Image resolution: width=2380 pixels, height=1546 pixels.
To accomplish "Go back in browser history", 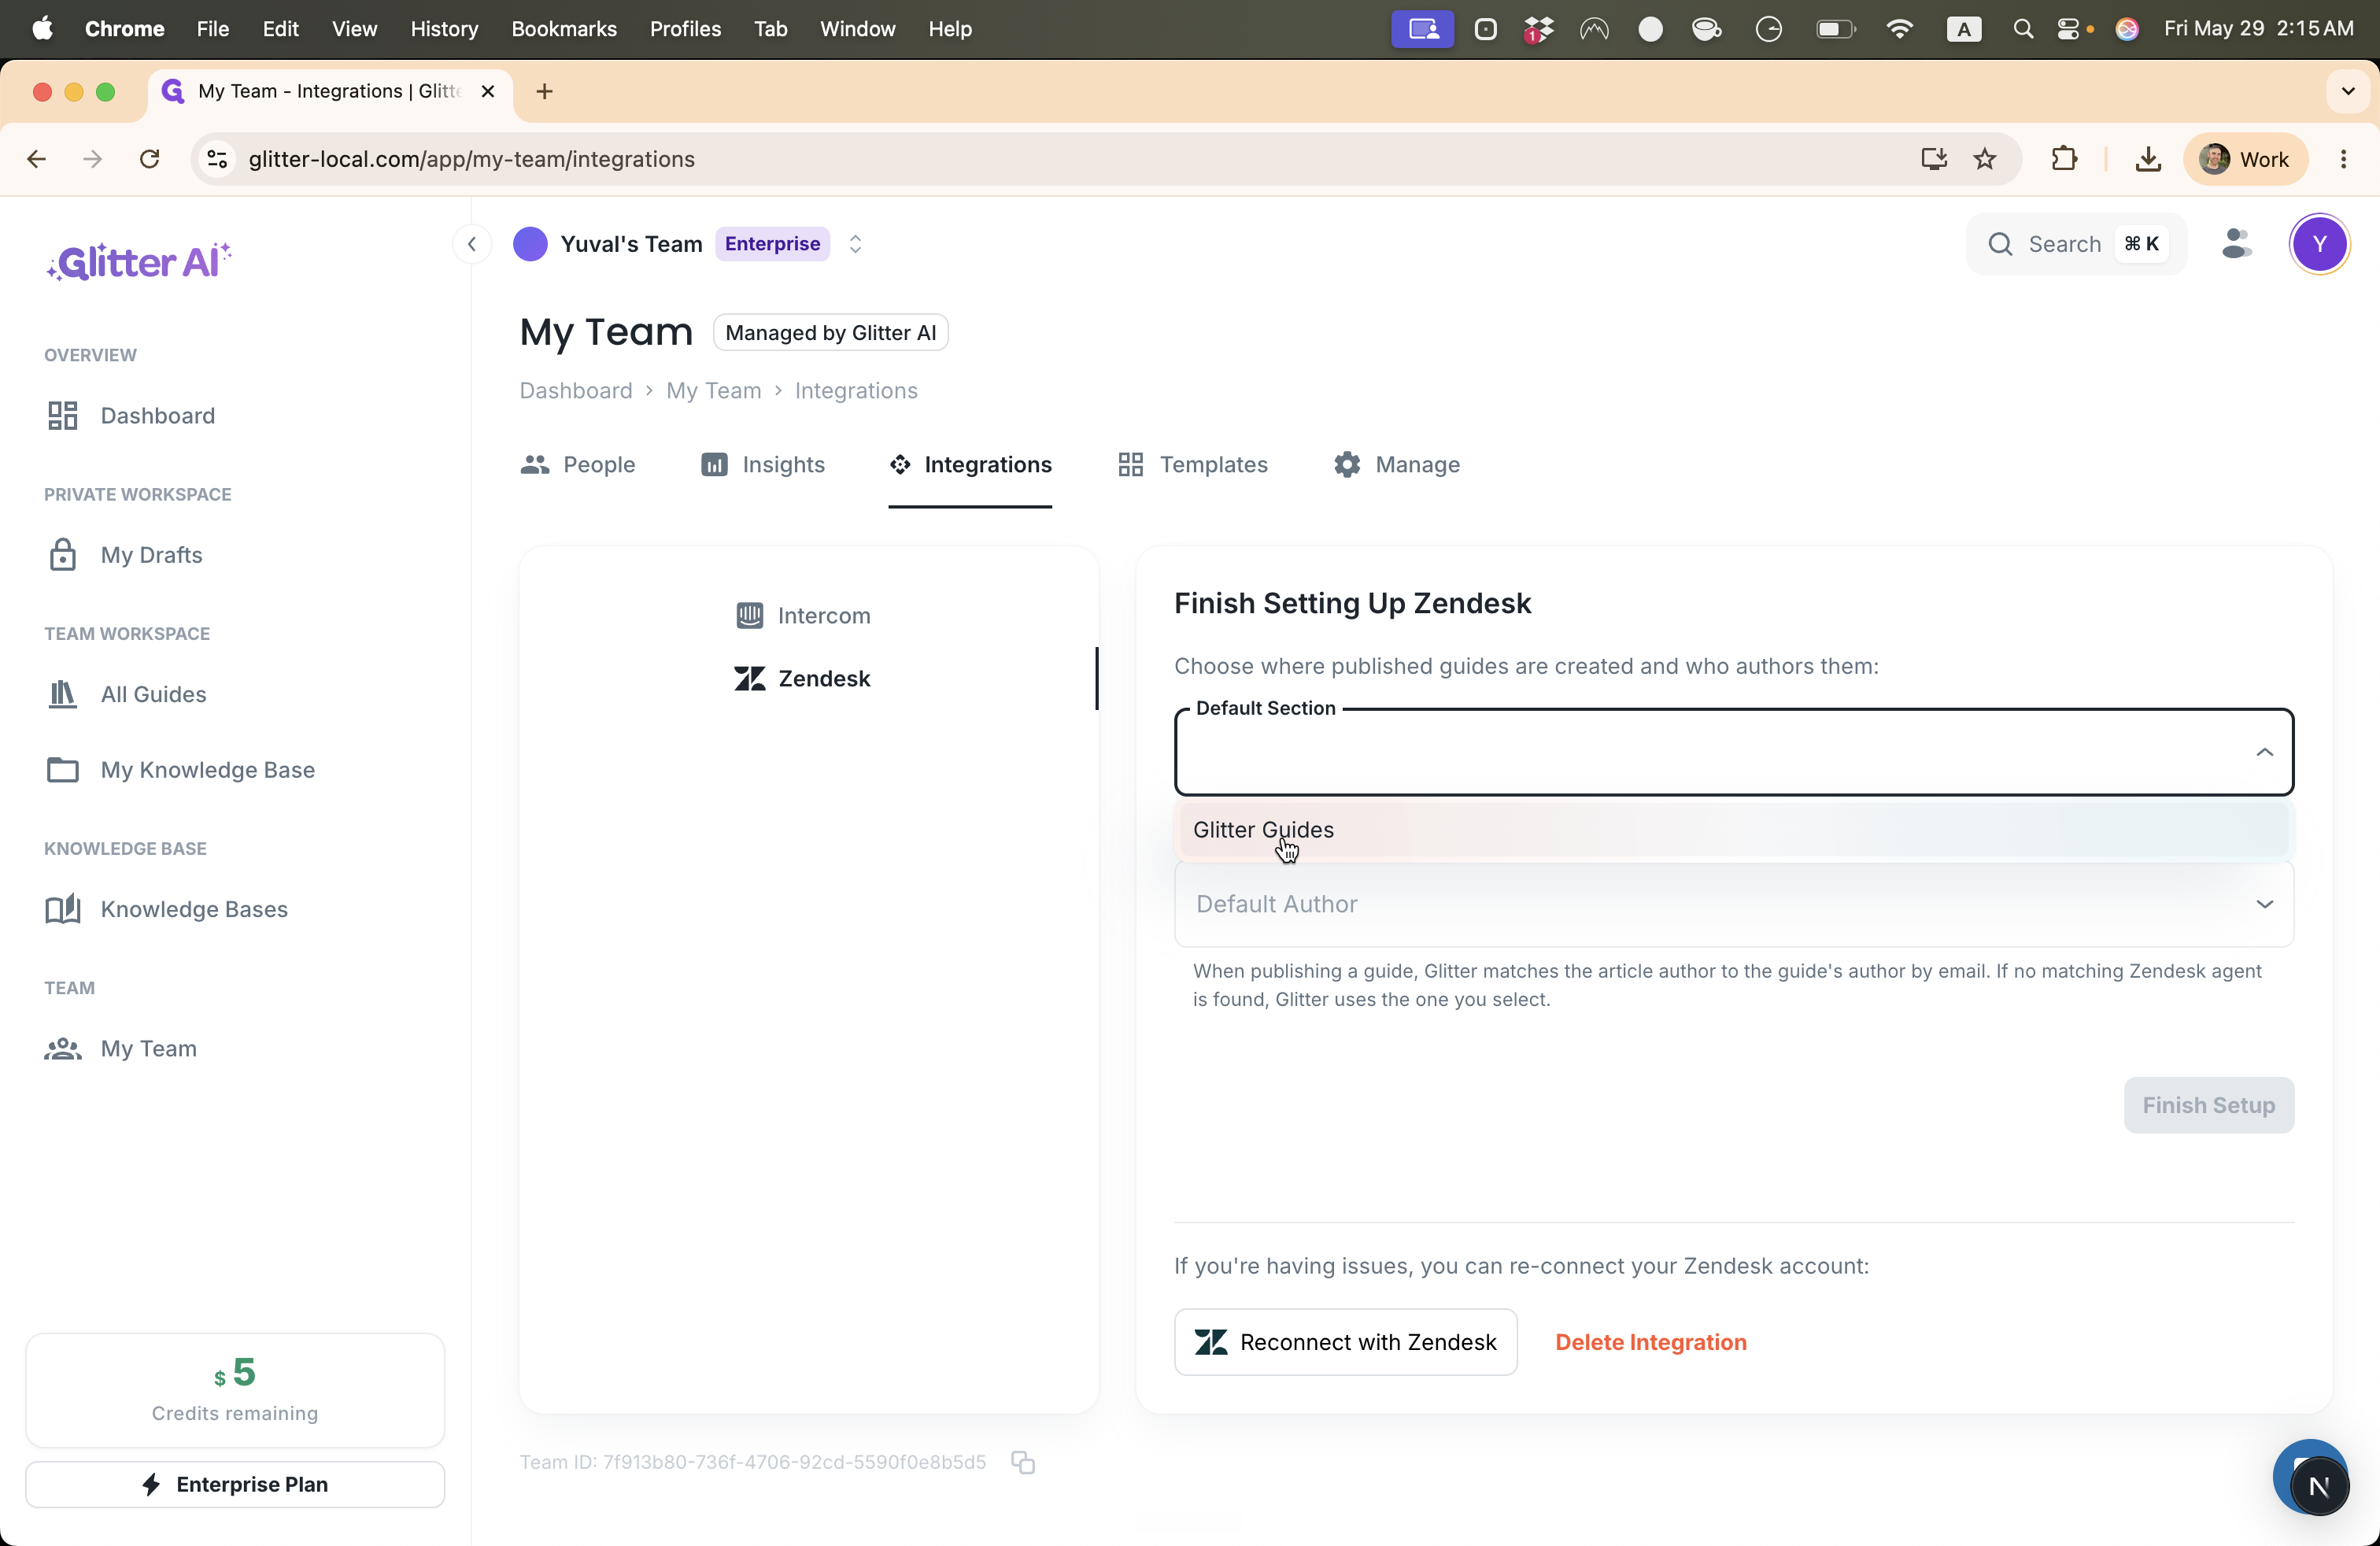I will click(x=36, y=159).
